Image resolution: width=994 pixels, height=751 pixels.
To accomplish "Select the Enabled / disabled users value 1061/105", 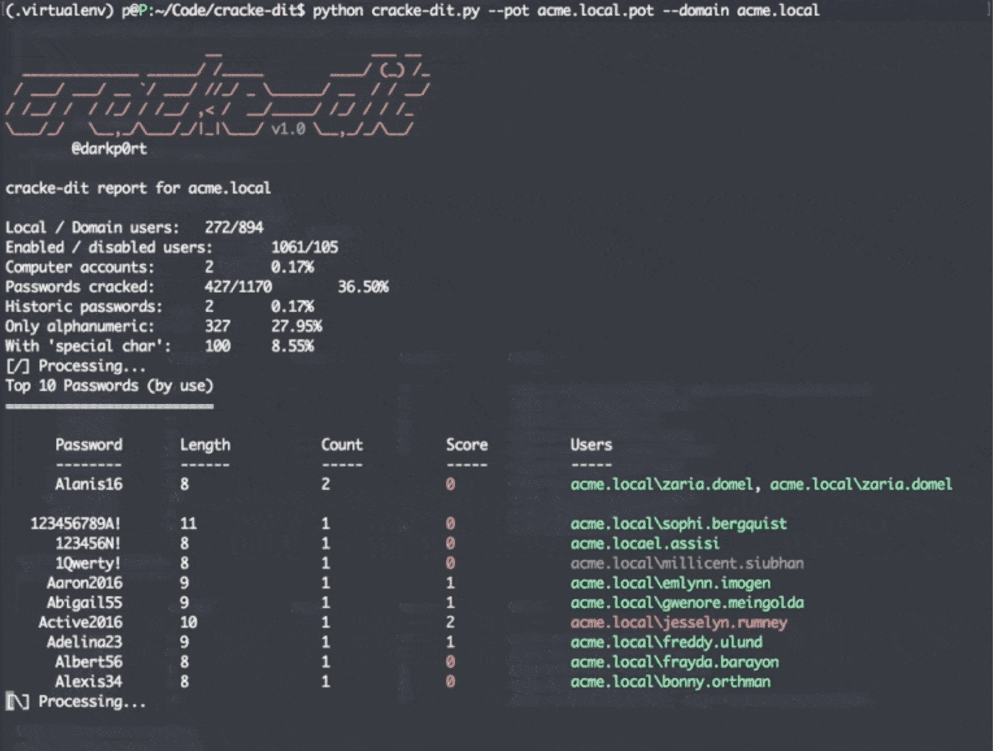I will click(304, 247).
